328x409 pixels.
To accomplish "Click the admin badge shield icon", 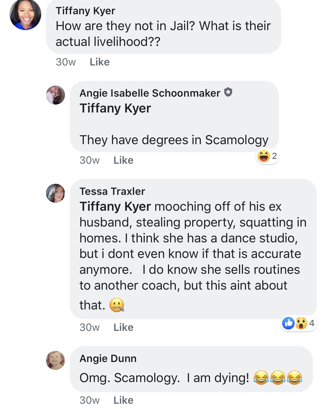I will pos(228,92).
